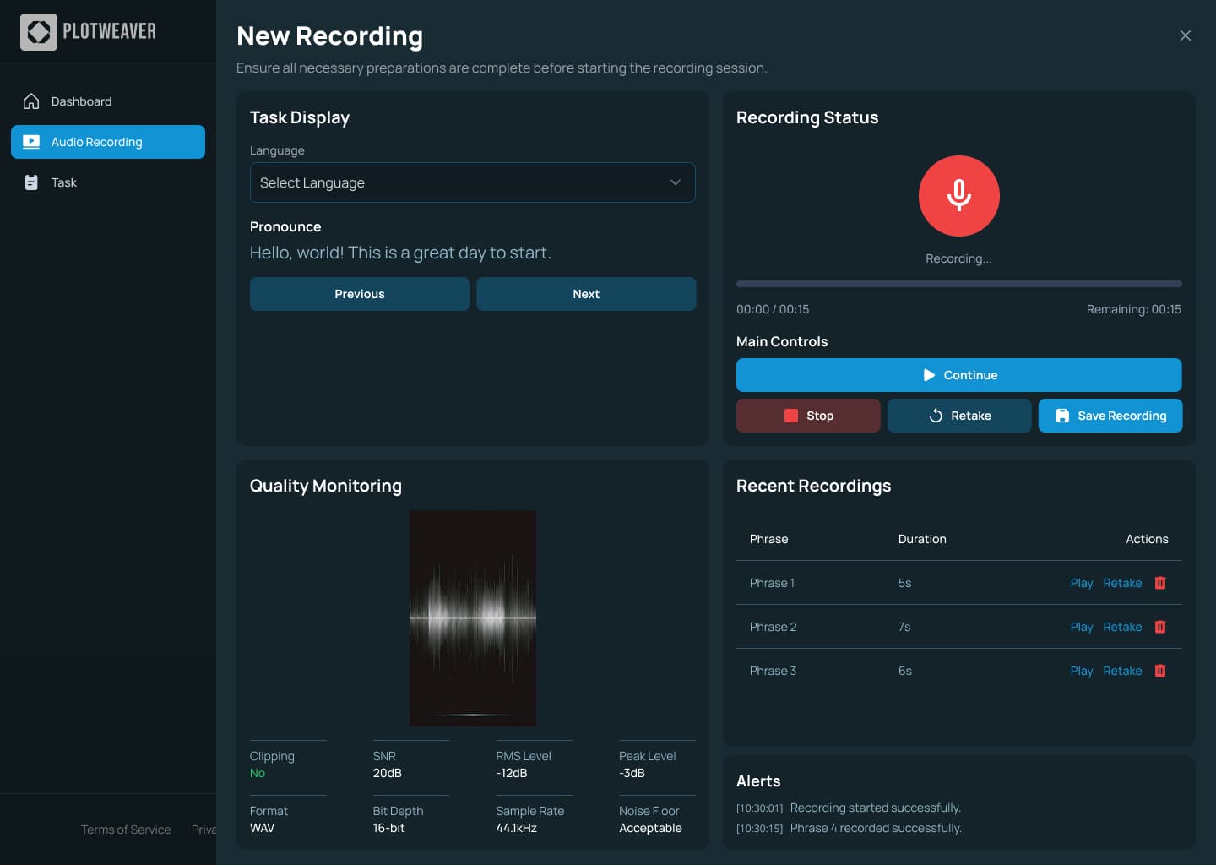Delete Phrase 2 with trash icon
This screenshot has width=1216, height=865.
tap(1160, 627)
